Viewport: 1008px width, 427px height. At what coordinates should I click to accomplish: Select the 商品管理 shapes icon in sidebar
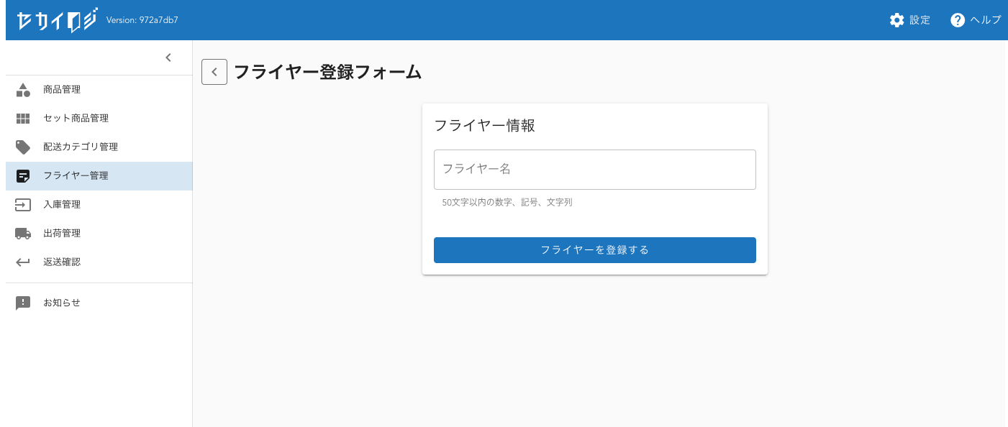pyautogui.click(x=22, y=89)
